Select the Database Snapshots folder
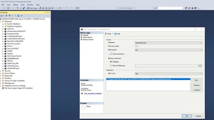This screenshot has width=214, height=120. tap(14, 26)
